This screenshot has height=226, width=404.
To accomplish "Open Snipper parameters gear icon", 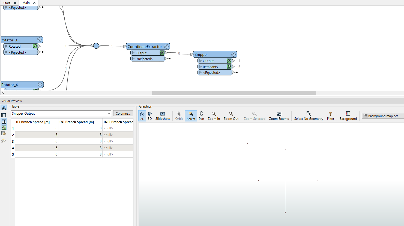I will pyautogui.click(x=233, y=54).
